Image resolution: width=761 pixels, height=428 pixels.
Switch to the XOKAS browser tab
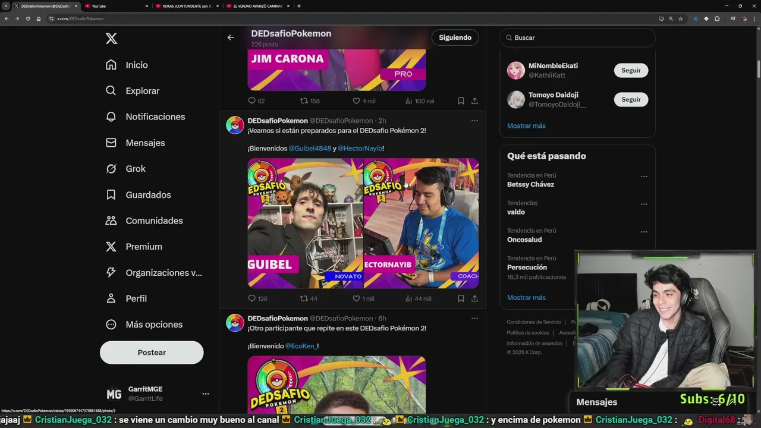click(186, 6)
